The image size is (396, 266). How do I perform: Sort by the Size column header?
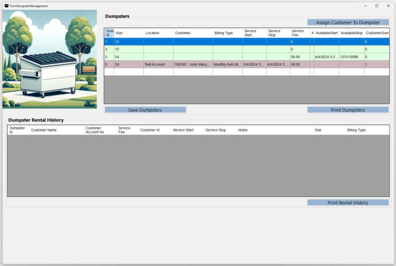point(128,33)
